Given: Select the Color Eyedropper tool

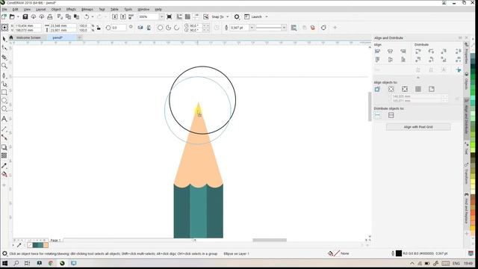Looking at the screenshot, I should [4, 166].
